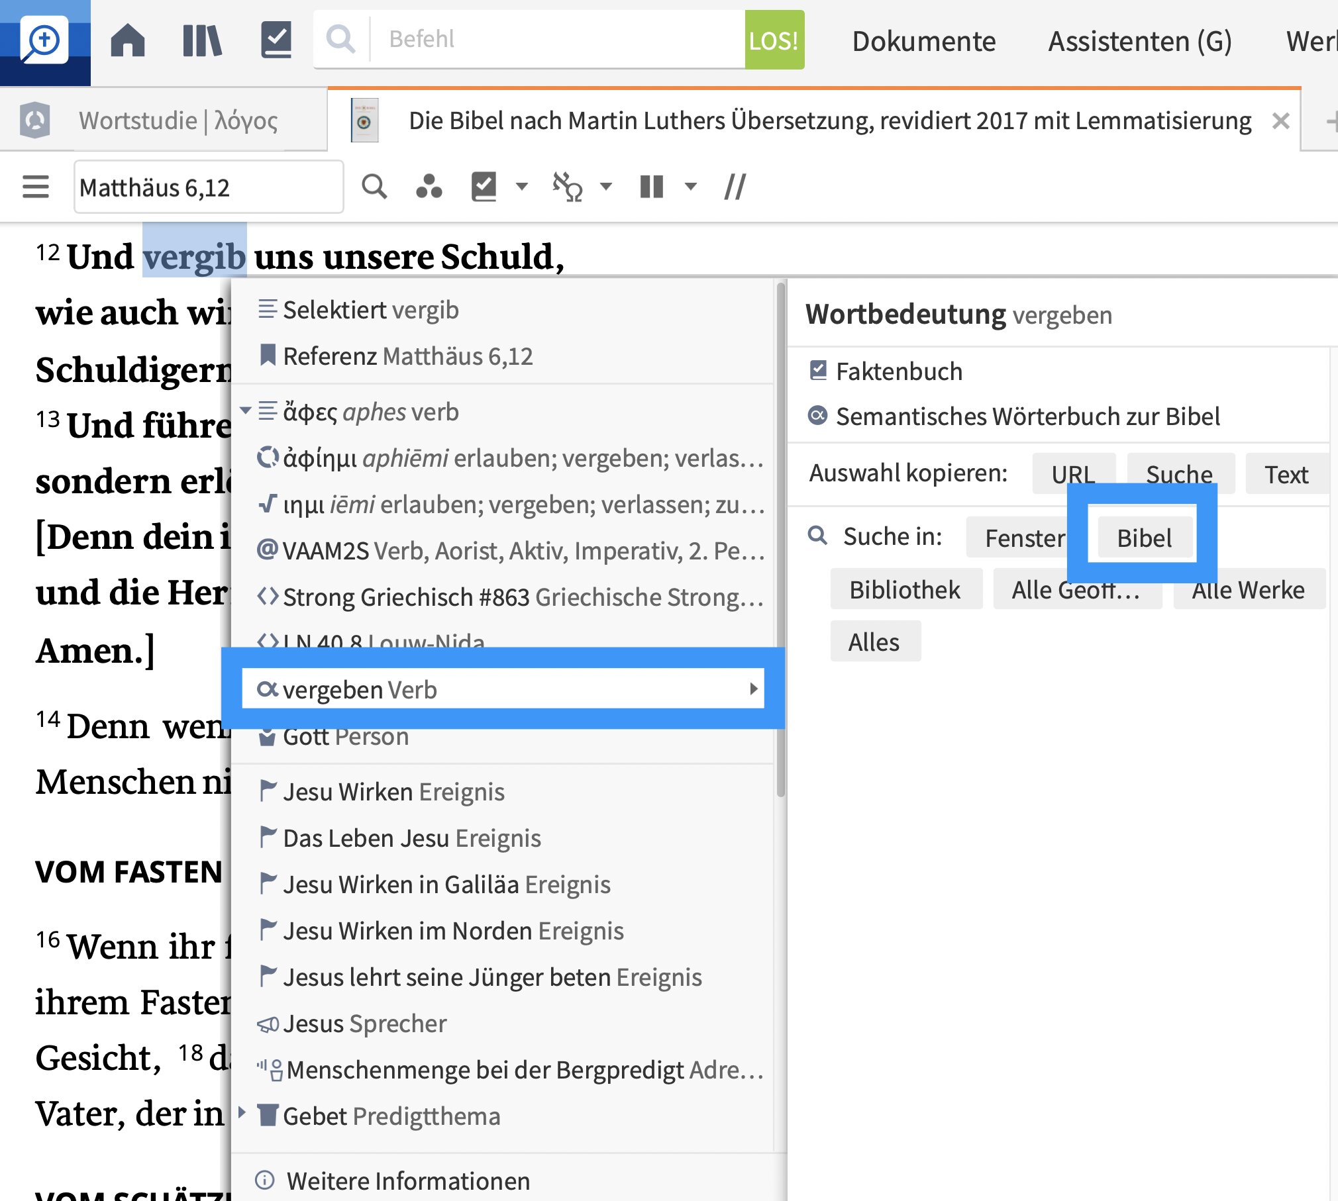
Task: Click the Bibel search button
Action: (x=1144, y=538)
